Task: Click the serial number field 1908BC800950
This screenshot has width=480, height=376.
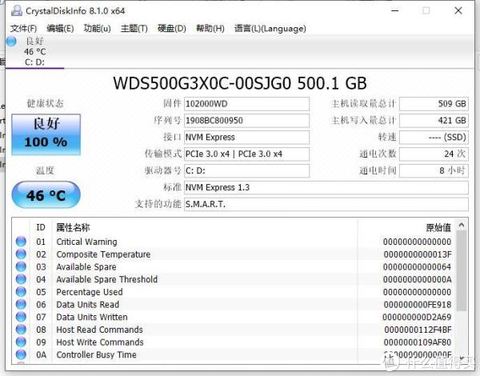Action: (x=246, y=120)
